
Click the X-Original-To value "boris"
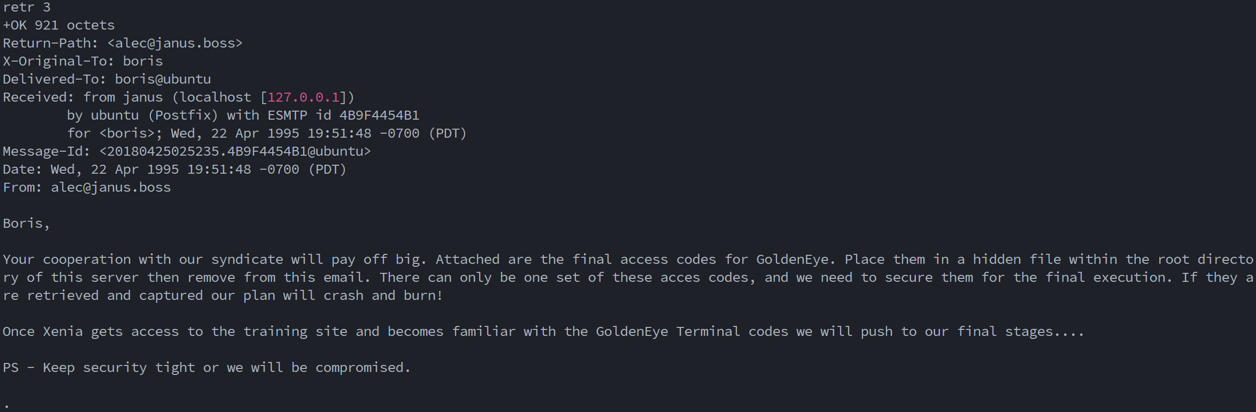pos(143,61)
